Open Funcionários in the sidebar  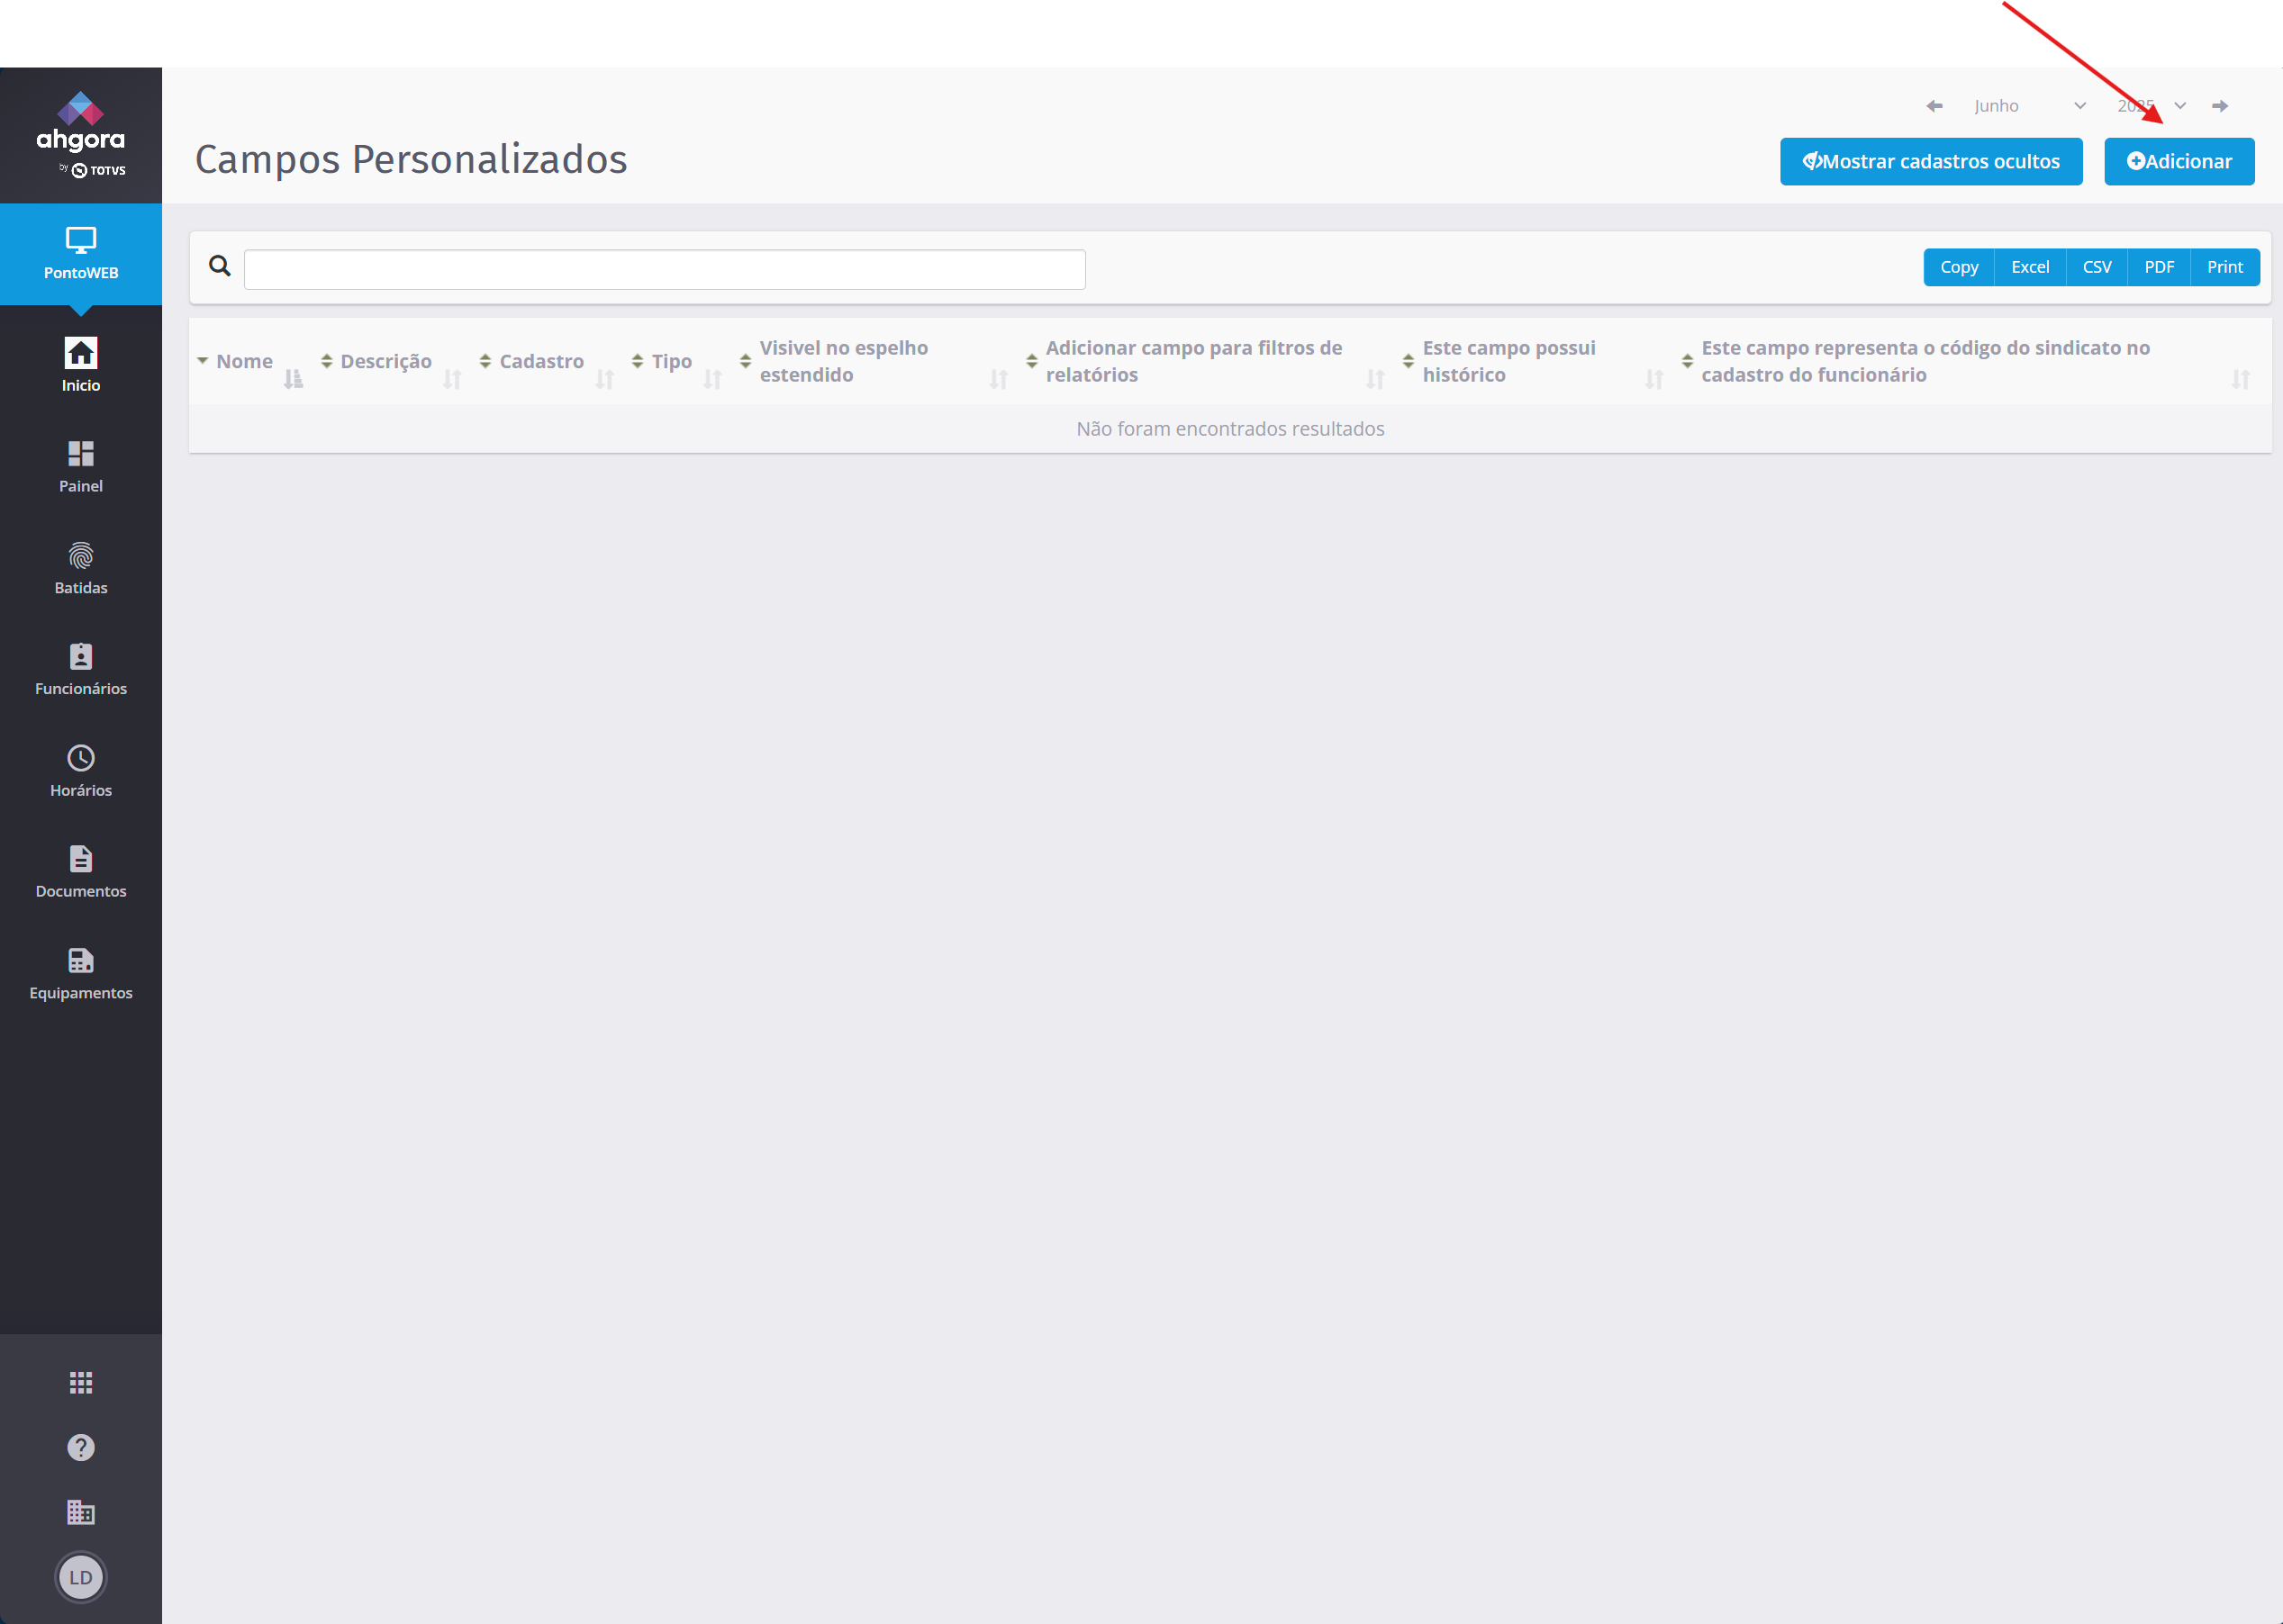click(80, 669)
